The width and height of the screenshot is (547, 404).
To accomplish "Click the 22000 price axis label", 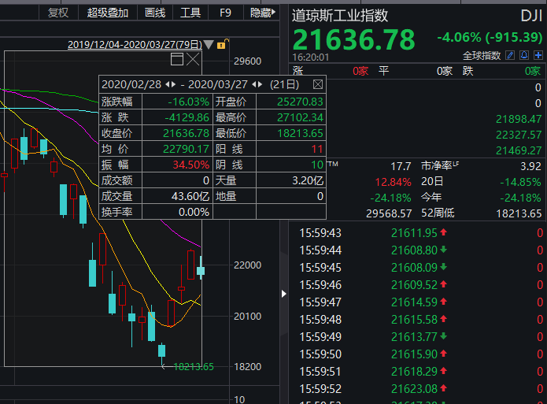I will pyautogui.click(x=247, y=265).
